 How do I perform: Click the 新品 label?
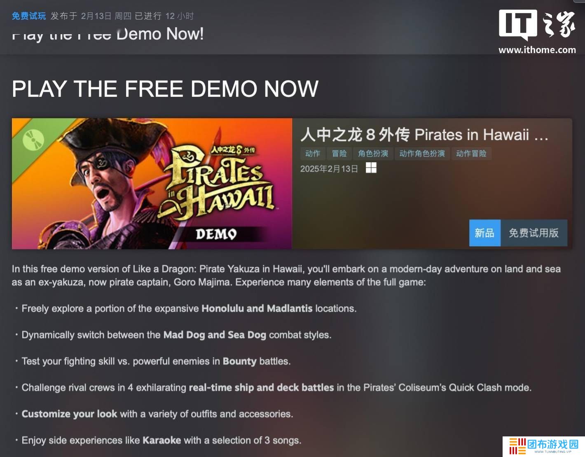(x=484, y=233)
